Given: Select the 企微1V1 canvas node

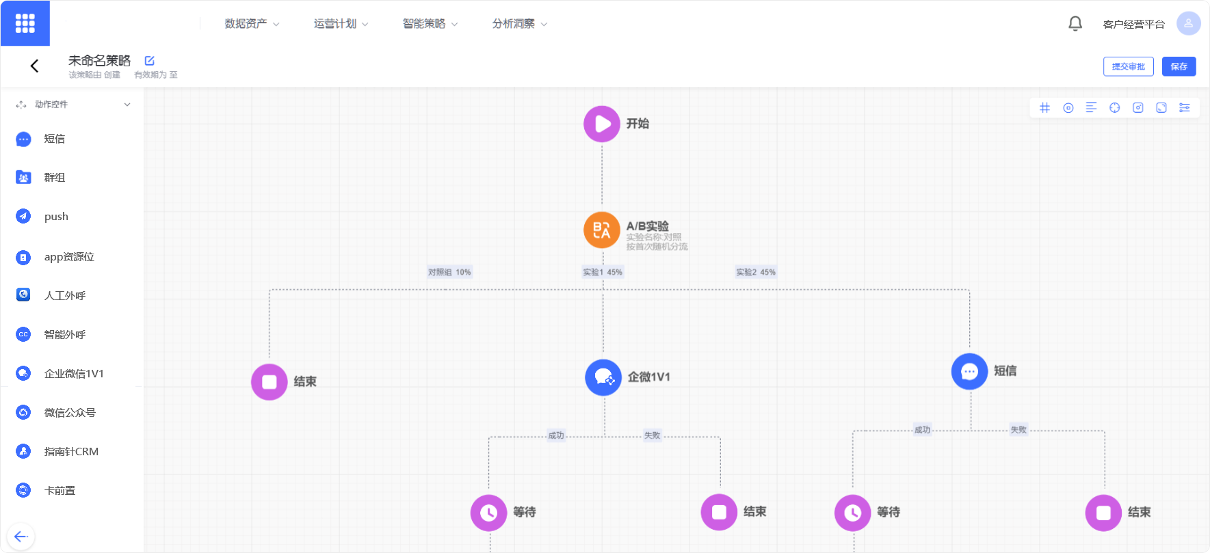Looking at the screenshot, I should [x=603, y=377].
